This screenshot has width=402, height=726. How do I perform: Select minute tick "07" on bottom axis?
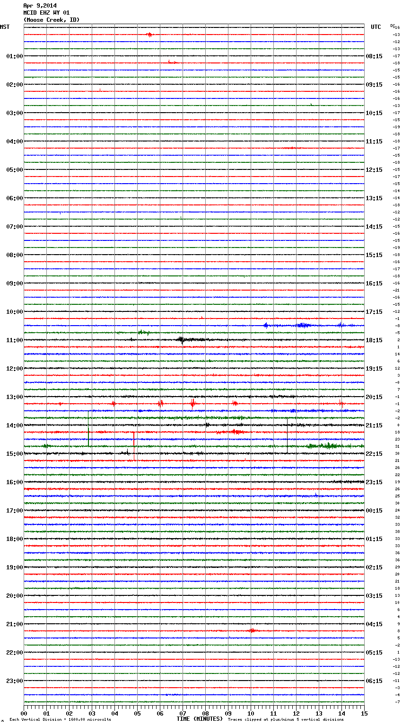tap(183, 713)
